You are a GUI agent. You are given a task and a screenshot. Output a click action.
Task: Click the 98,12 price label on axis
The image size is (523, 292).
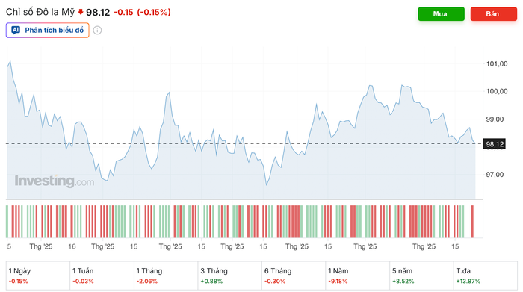[495, 144]
